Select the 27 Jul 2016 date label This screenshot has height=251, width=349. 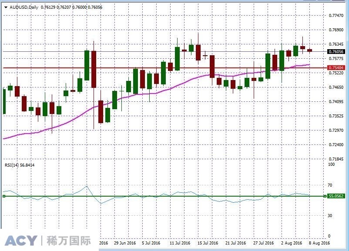(263, 243)
